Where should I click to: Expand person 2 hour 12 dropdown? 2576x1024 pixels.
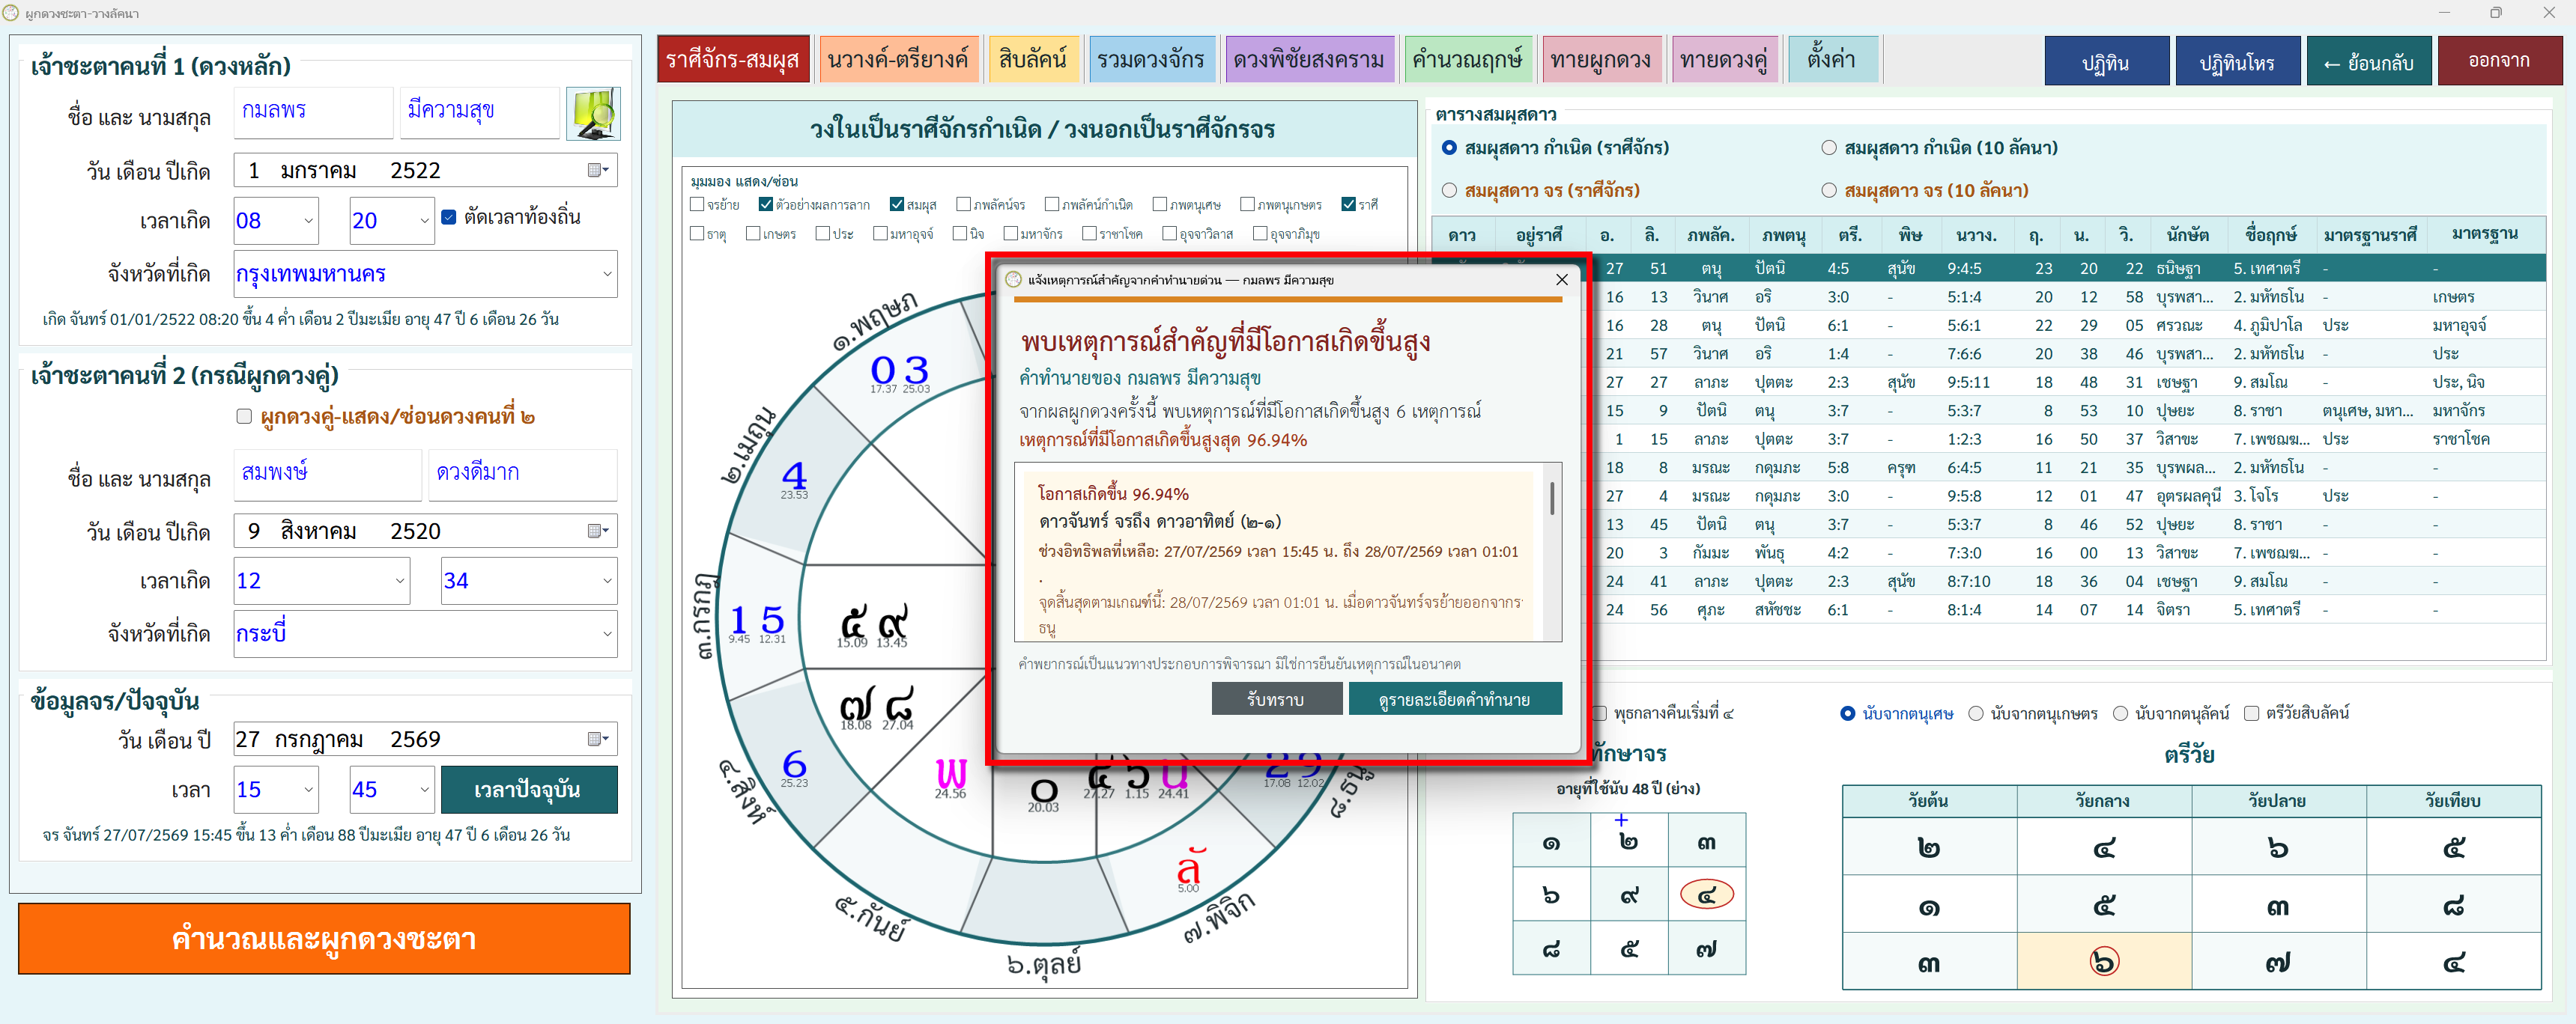tap(400, 582)
